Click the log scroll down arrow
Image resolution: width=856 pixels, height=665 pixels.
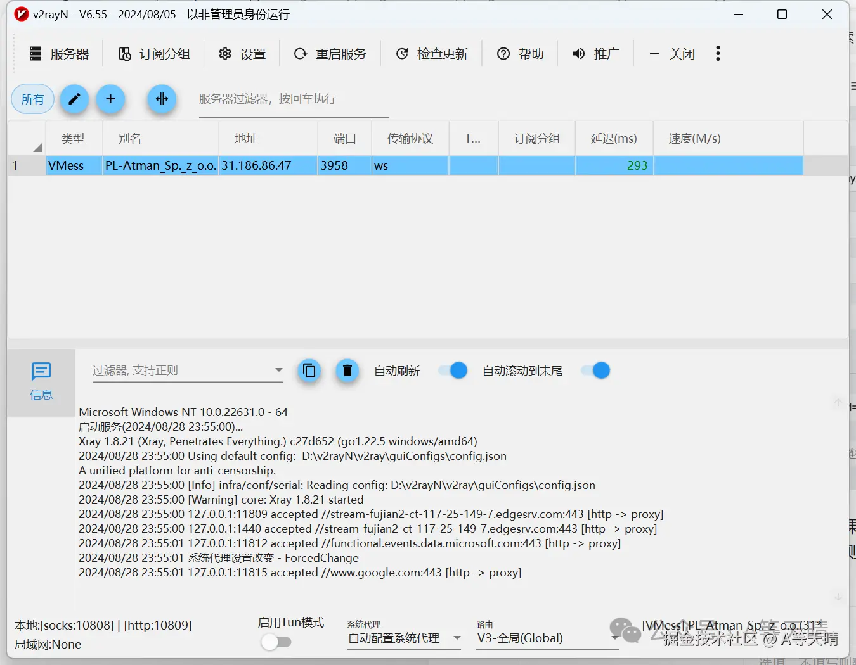[838, 597]
